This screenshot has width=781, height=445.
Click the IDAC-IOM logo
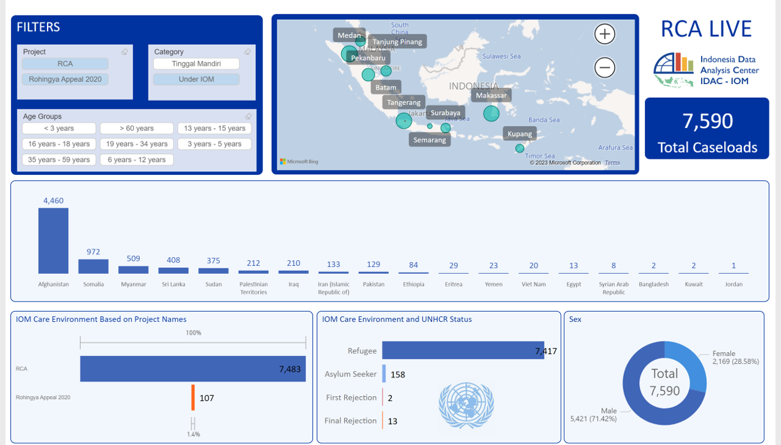coord(706,70)
